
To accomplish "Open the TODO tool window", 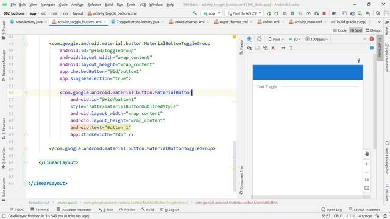I will point(17,209).
